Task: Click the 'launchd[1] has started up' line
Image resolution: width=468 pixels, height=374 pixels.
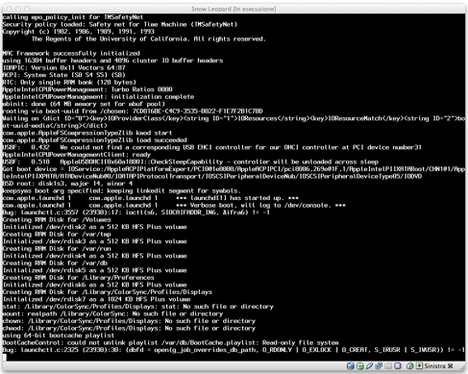Action: click(x=151, y=198)
